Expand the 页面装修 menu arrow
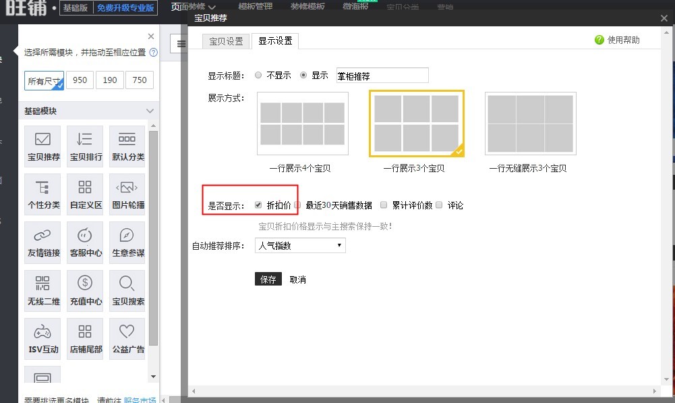 pyautogui.click(x=211, y=7)
